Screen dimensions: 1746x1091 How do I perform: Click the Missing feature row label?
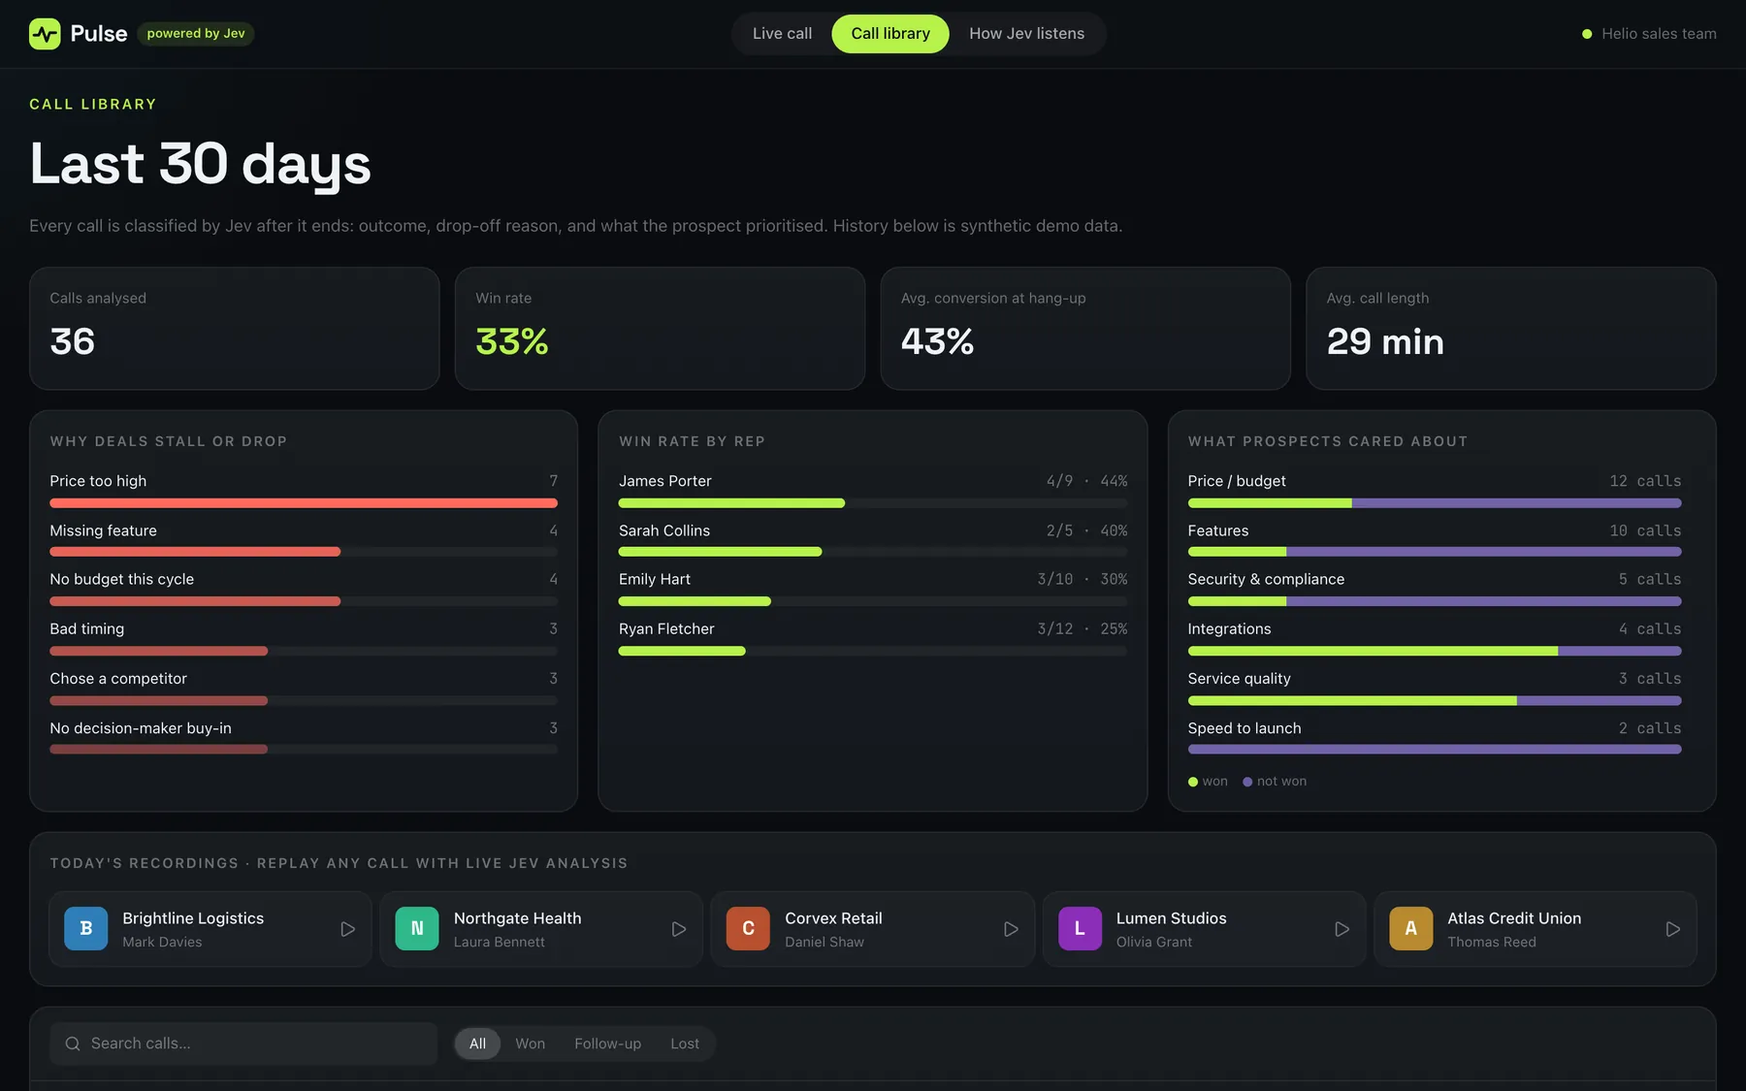pyautogui.click(x=104, y=530)
